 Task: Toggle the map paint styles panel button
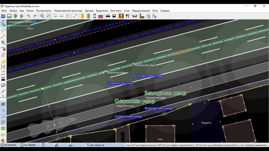(3, 128)
